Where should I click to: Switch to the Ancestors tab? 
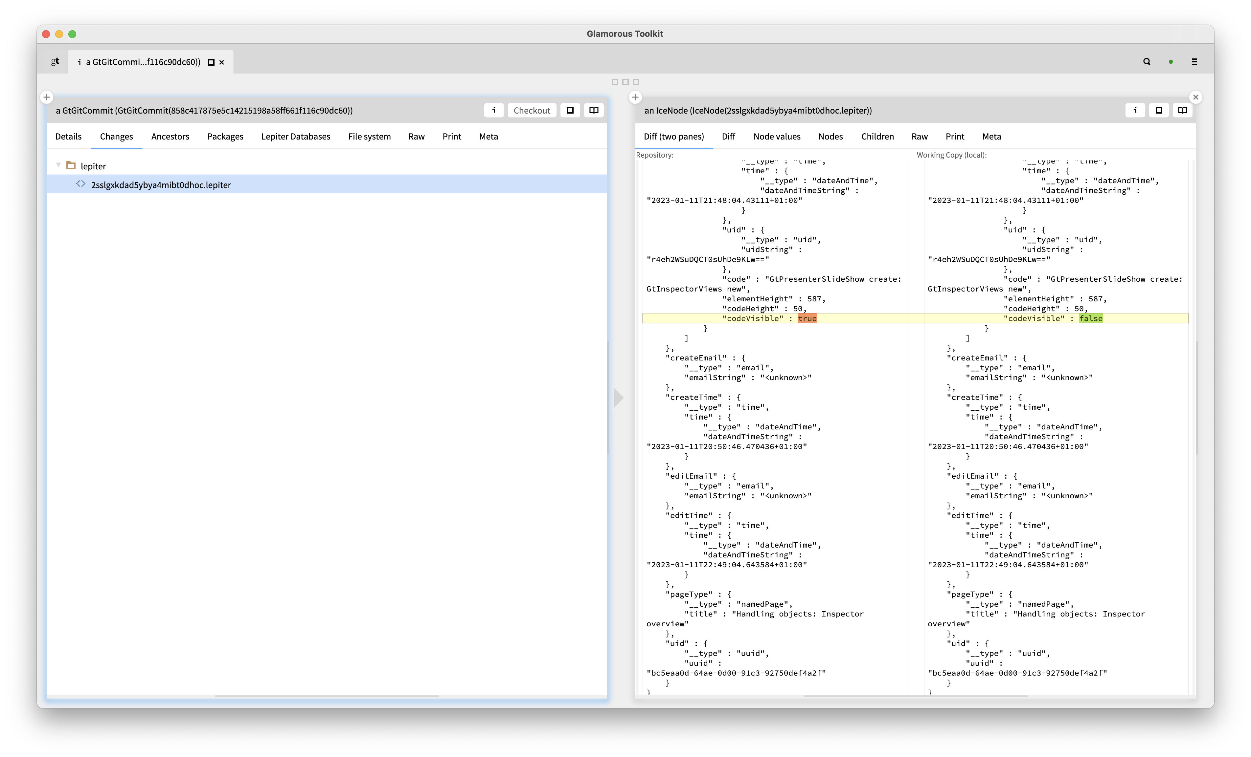pos(170,137)
